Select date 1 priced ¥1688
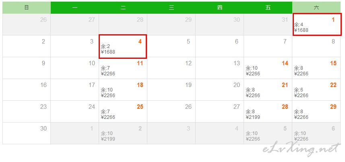 (x=317, y=25)
